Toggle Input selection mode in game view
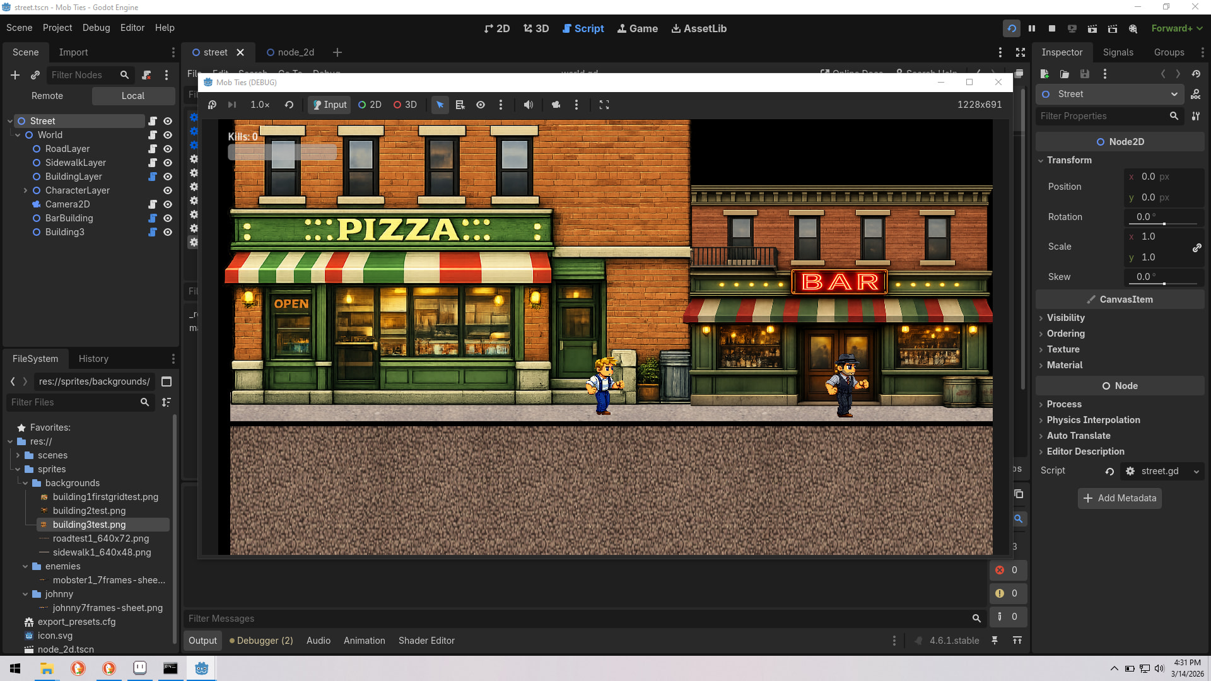The image size is (1211, 681). [x=329, y=105]
